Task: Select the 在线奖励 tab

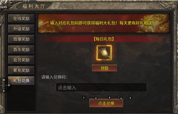Action: pos(21,19)
